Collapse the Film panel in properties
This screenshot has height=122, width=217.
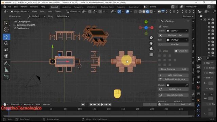point(205,78)
